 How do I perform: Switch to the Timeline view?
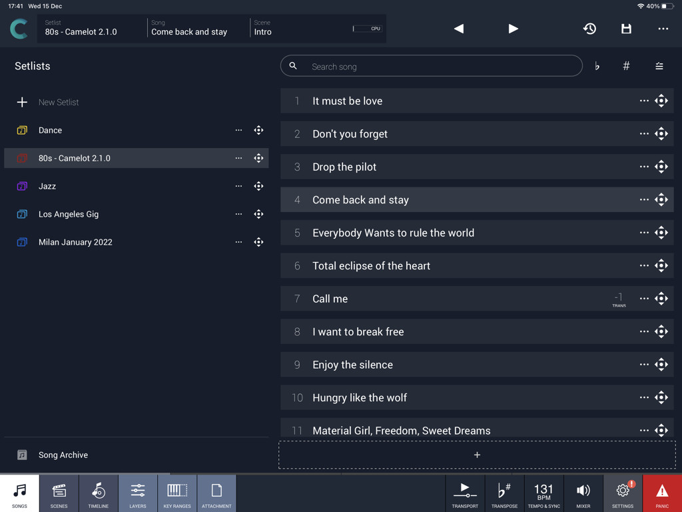click(x=98, y=493)
